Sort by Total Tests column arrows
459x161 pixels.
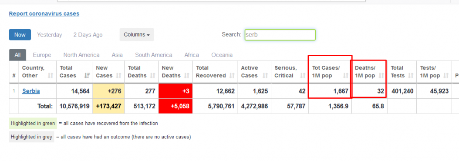410,76
